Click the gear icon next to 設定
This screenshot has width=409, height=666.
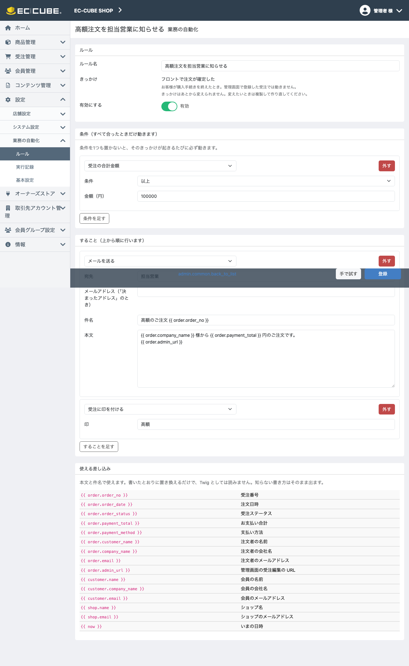click(8, 100)
